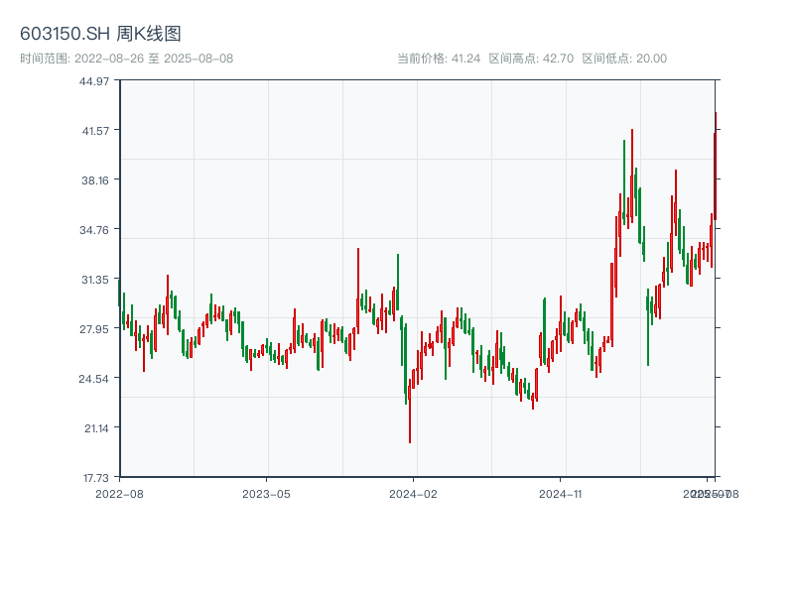
Task: Click the y-axis value 27.95
Action: pyautogui.click(x=94, y=329)
